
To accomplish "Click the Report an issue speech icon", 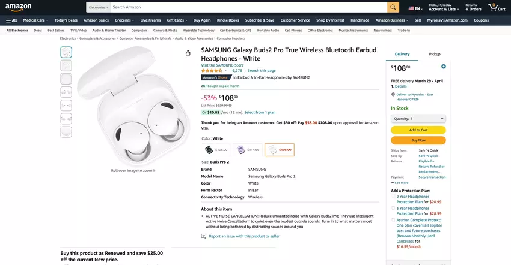I will click(204, 236).
